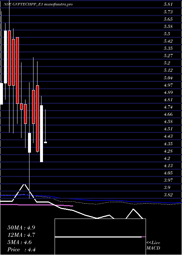Click the 5.58 price axis label
Viewport: 182px width, 255px height.
pyautogui.click(x=168, y=27)
